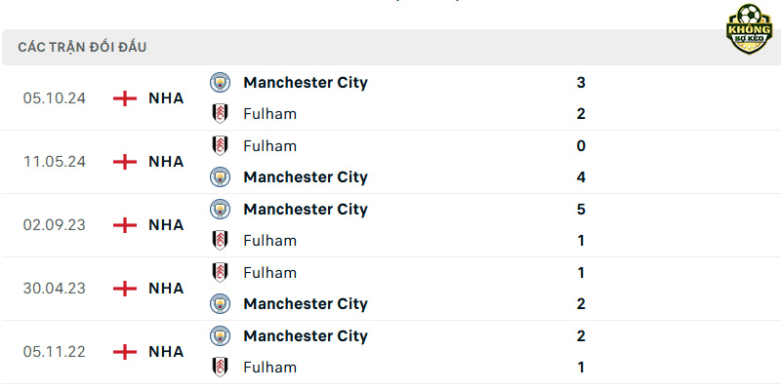Click Manchester City crest in 11.05.24 match
The image size is (781, 390).
[x=220, y=177]
